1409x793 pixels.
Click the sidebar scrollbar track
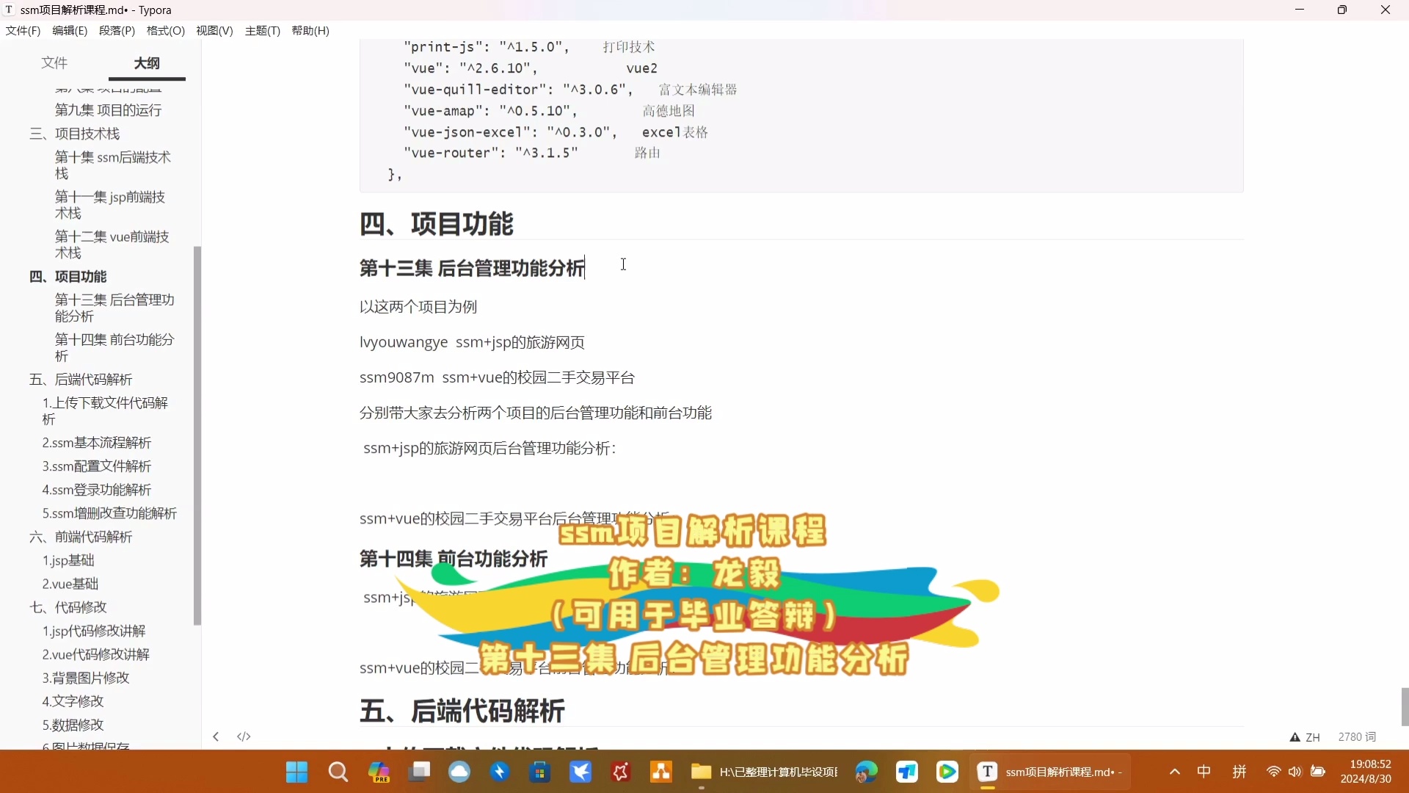click(197, 433)
